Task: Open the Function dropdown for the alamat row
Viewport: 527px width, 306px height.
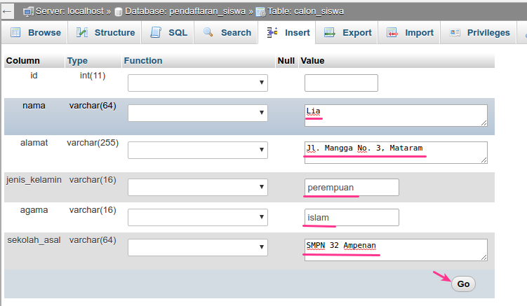Action: [x=197, y=150]
